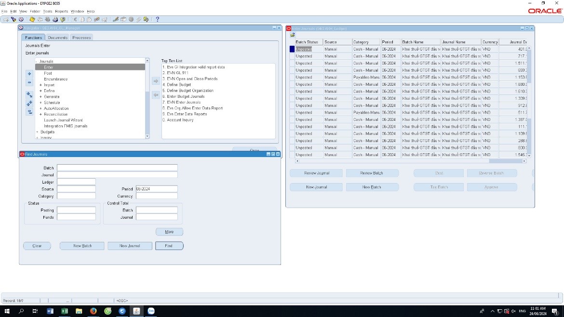Expand the Reconciliation tree node
Screen dimensions: 564x317
(41, 114)
